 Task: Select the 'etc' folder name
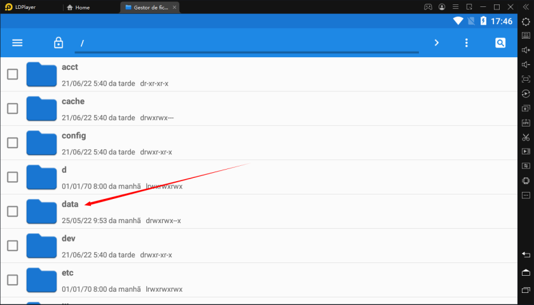[x=67, y=273]
